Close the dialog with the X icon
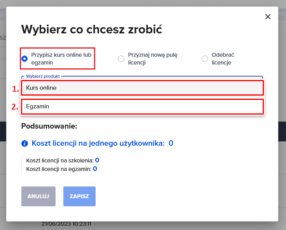Viewport: 286px width, 230px height. pos(268,17)
